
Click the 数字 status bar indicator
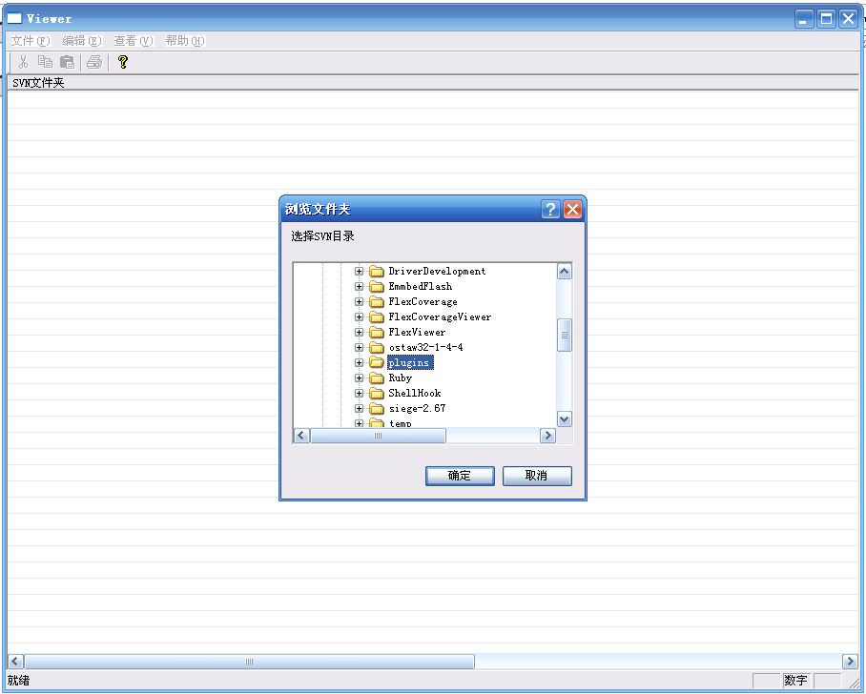coord(795,681)
